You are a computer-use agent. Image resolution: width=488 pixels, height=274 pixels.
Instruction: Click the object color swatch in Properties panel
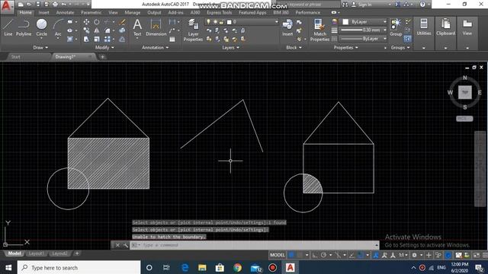point(345,22)
